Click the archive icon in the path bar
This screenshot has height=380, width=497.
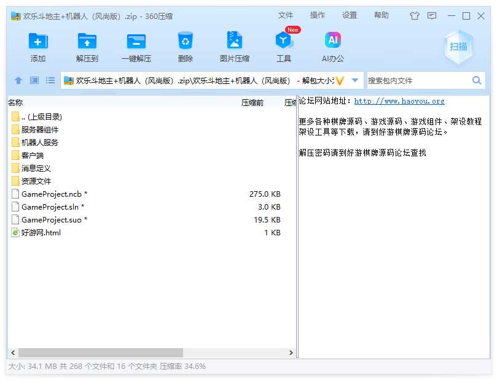point(69,81)
